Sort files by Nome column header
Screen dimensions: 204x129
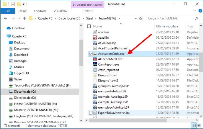click(98, 26)
